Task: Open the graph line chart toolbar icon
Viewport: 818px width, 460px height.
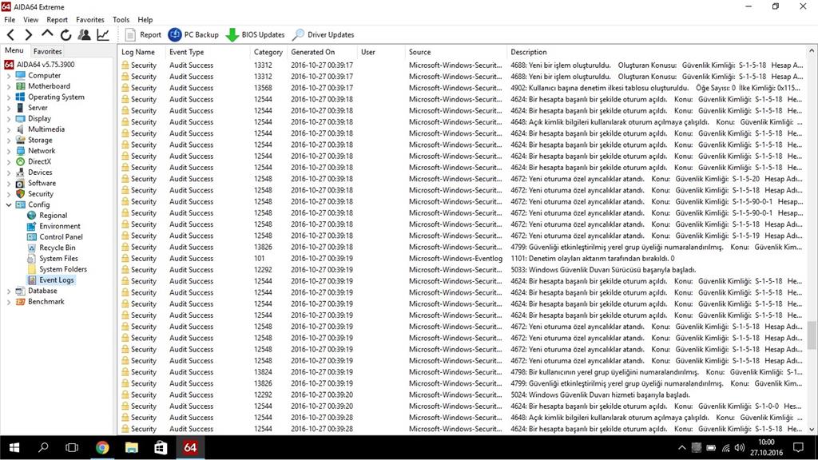Action: coord(103,35)
